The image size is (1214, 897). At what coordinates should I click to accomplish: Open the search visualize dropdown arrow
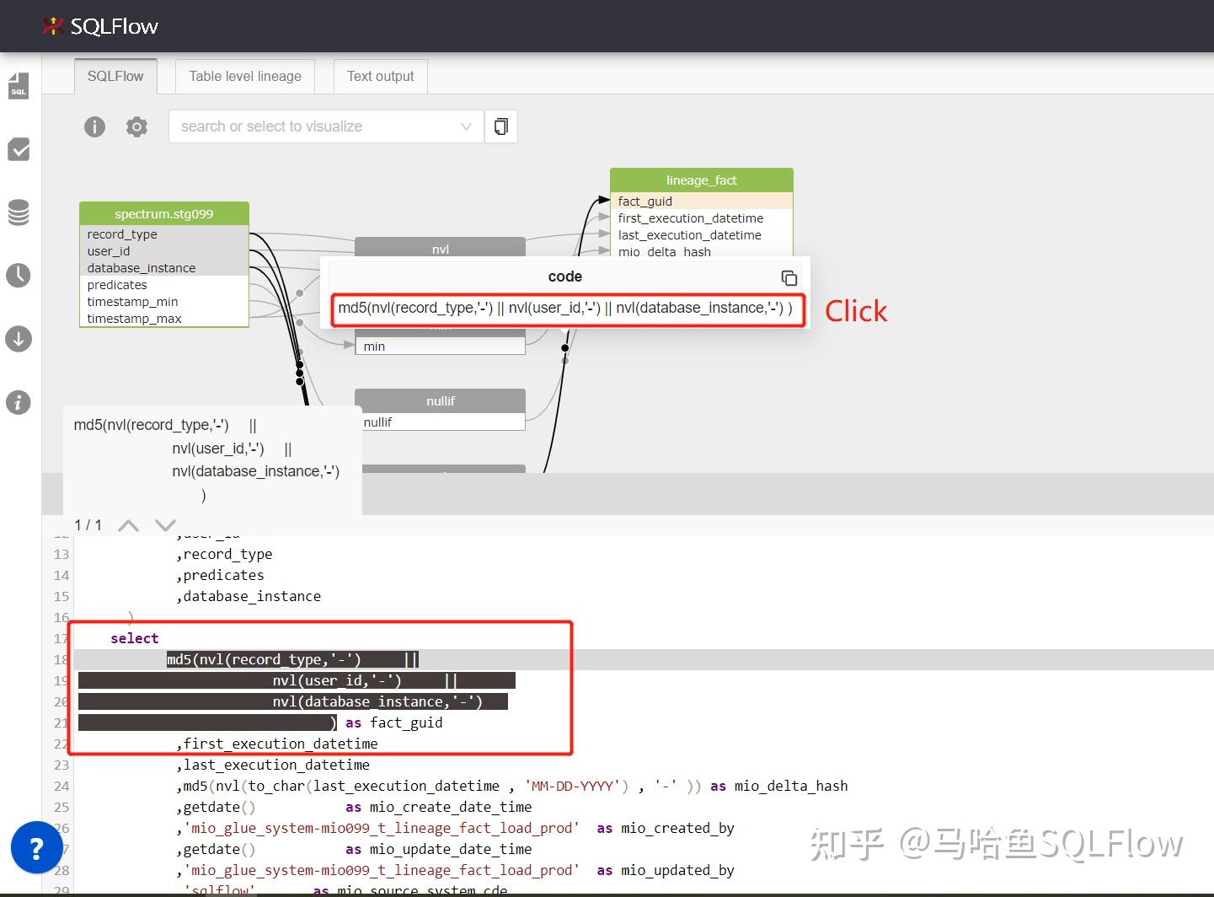pyautogui.click(x=467, y=126)
